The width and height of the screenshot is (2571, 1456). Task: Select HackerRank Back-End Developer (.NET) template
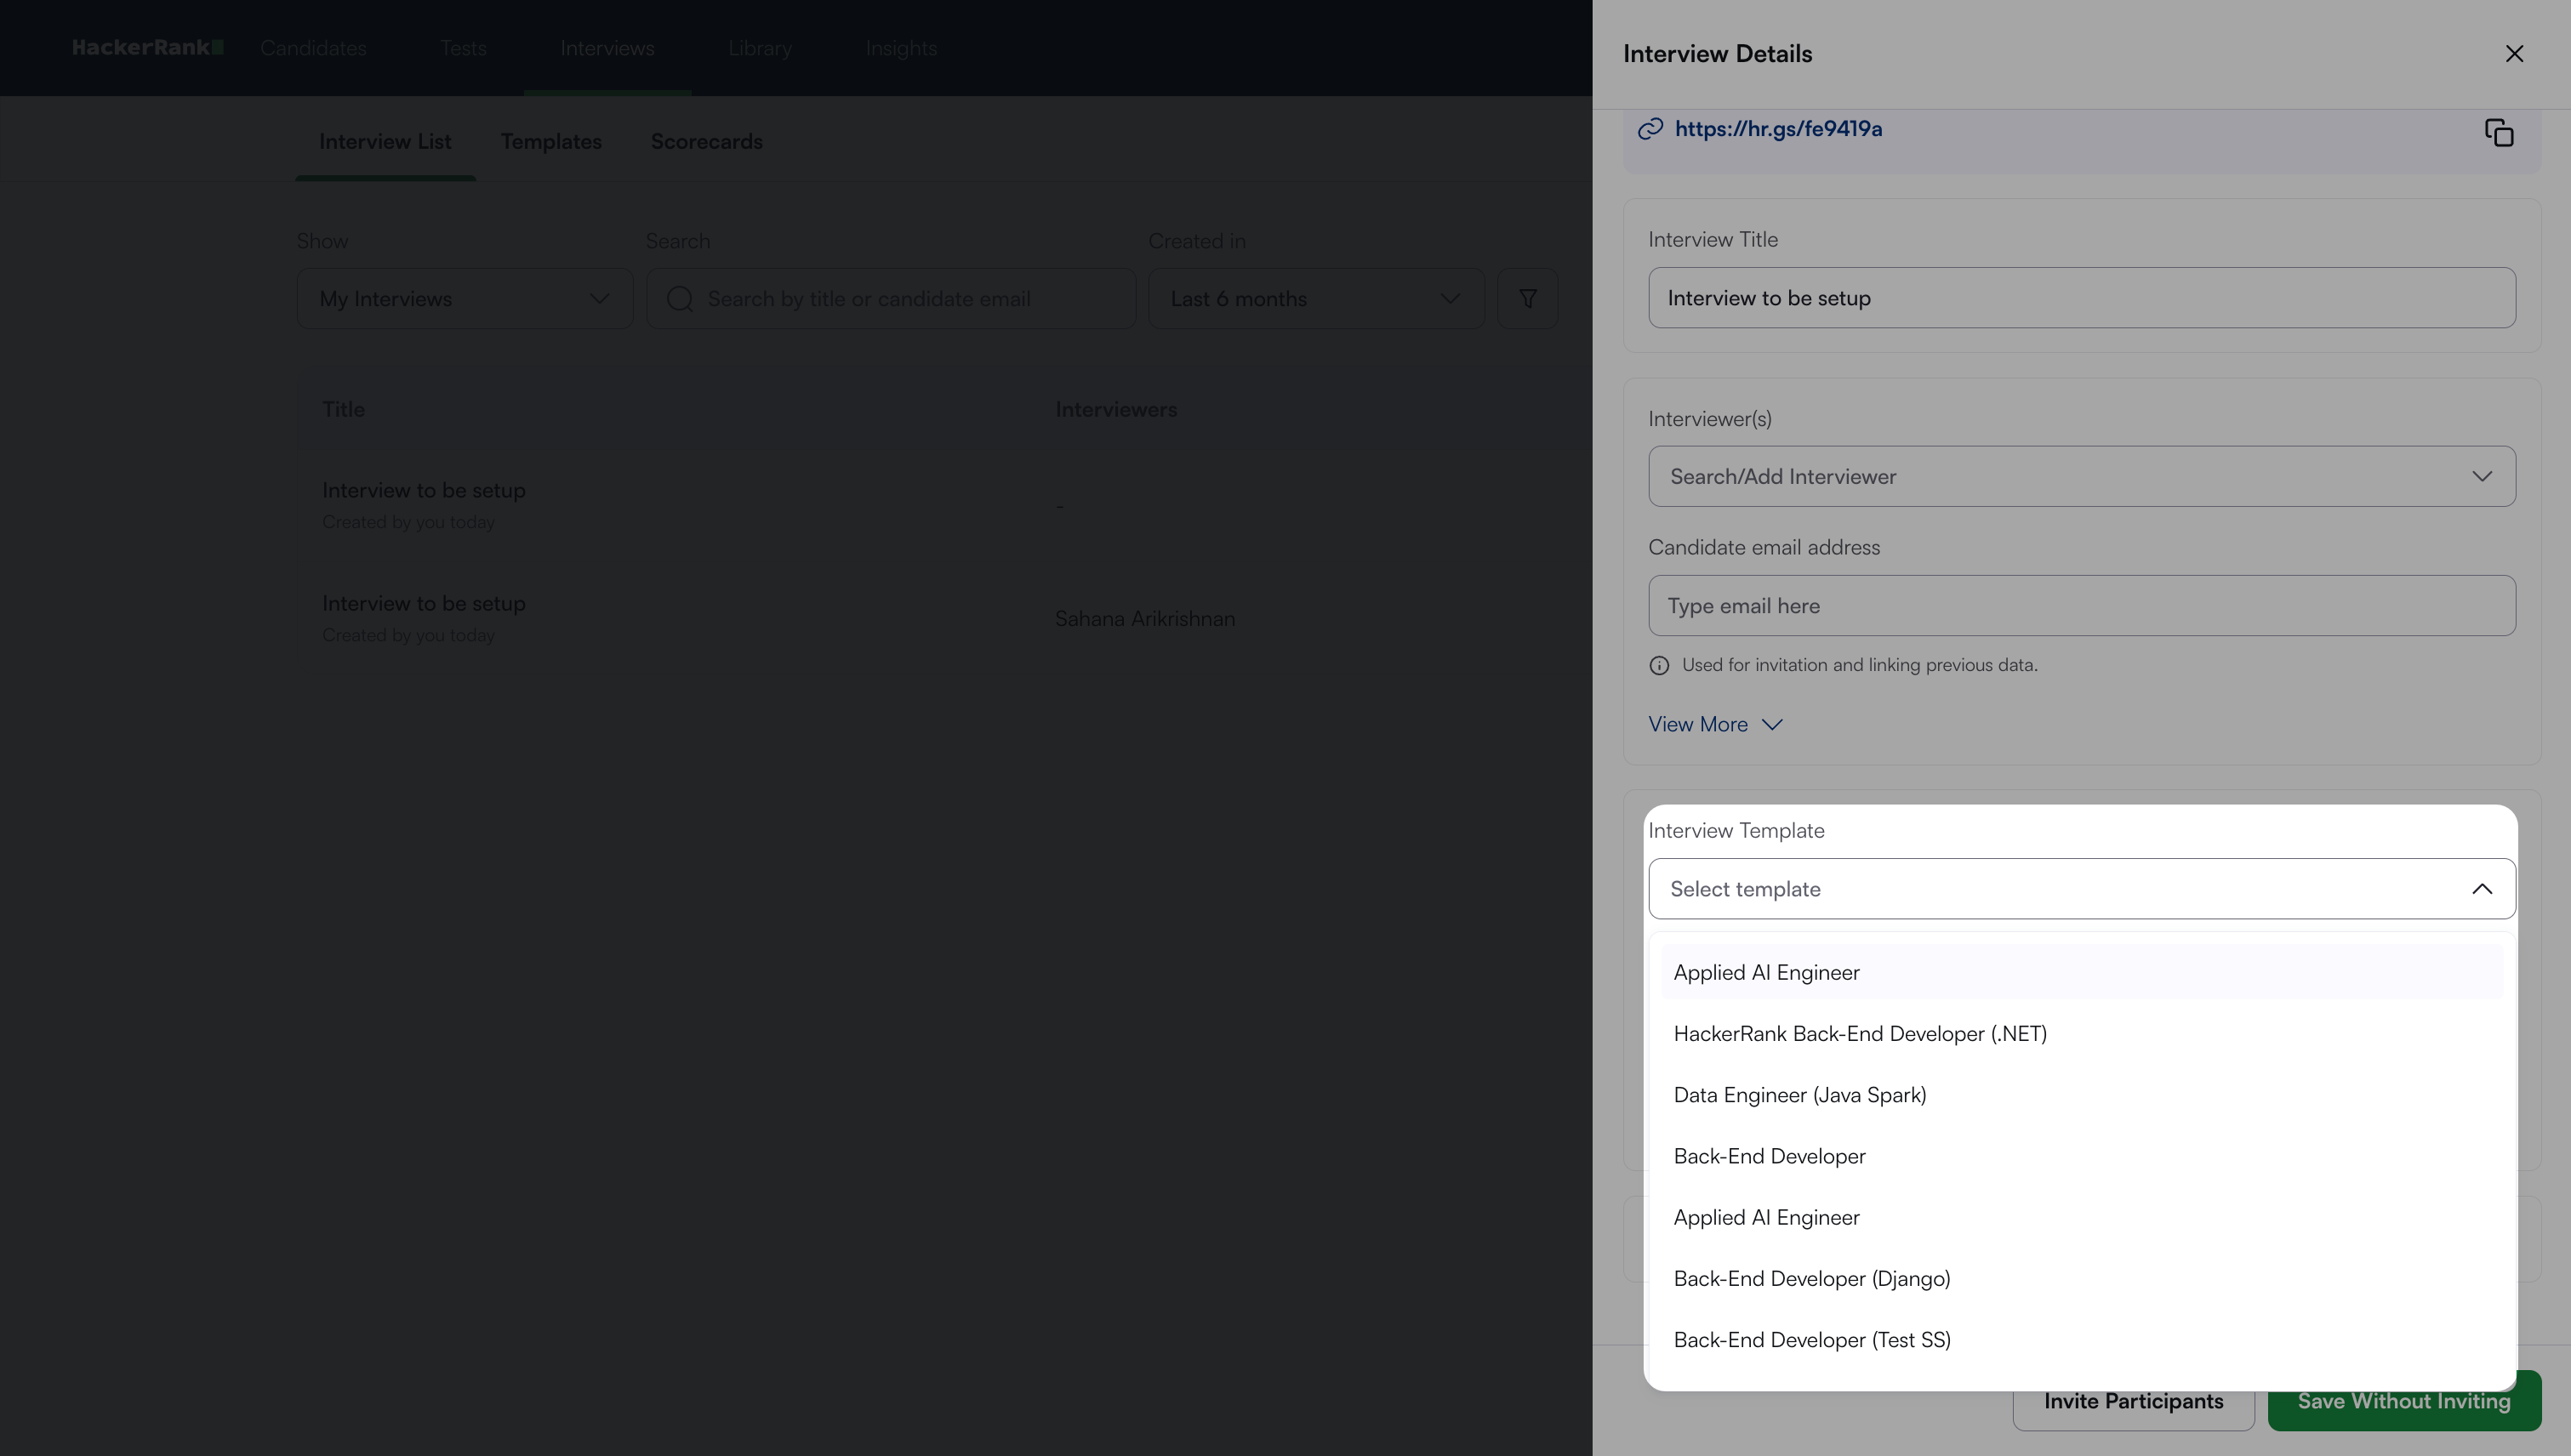click(x=1859, y=1034)
